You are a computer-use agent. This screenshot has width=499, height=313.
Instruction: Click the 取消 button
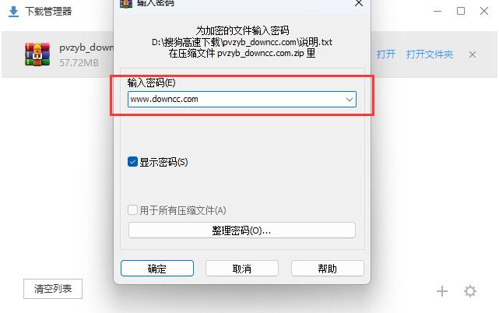point(242,269)
